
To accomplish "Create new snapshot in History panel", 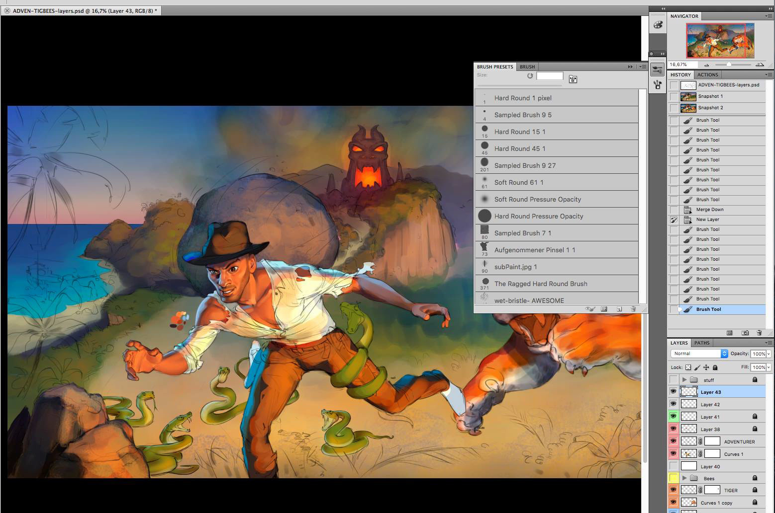I will pyautogui.click(x=745, y=333).
